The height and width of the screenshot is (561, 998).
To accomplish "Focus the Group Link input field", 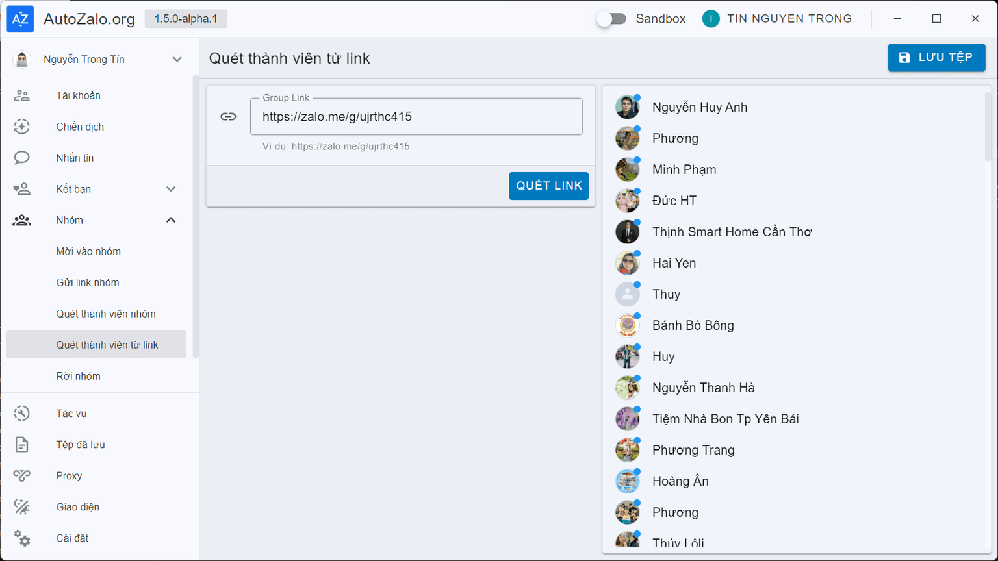I will pyautogui.click(x=416, y=117).
